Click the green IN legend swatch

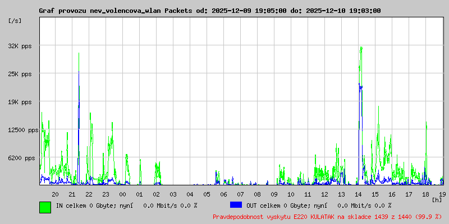point(45,207)
